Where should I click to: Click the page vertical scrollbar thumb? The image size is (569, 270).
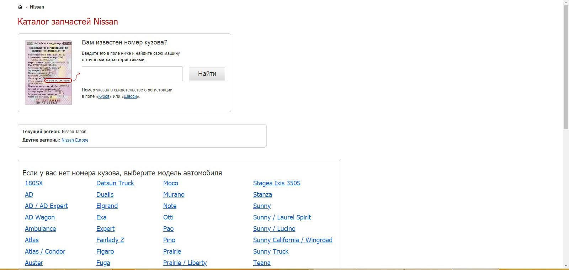[566, 67]
